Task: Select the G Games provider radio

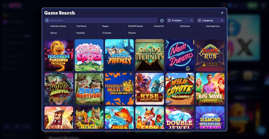Action: point(99,33)
